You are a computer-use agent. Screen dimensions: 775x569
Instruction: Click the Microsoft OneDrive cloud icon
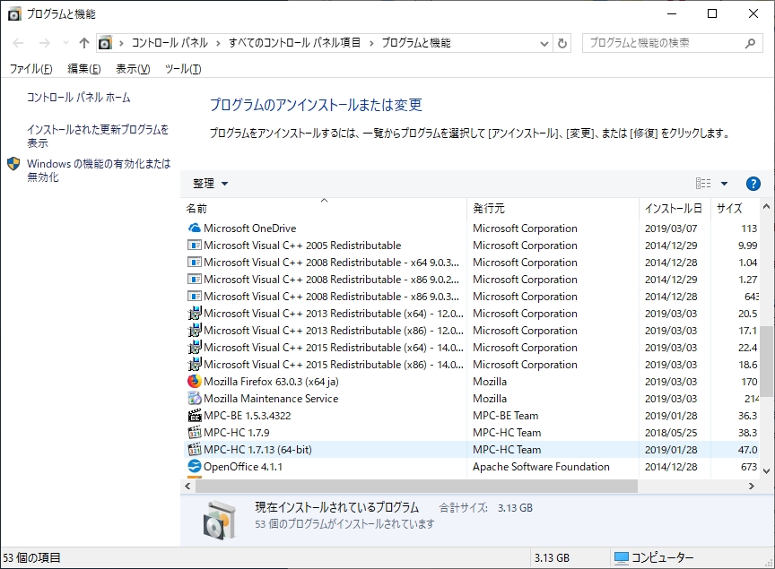click(x=195, y=228)
